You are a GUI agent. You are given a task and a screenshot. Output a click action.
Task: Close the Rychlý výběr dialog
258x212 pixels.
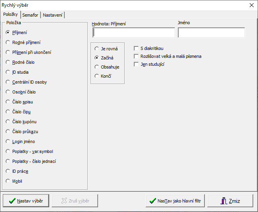(251, 5)
